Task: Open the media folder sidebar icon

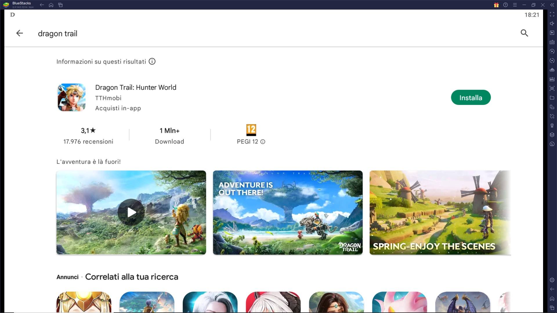Action: [552, 98]
